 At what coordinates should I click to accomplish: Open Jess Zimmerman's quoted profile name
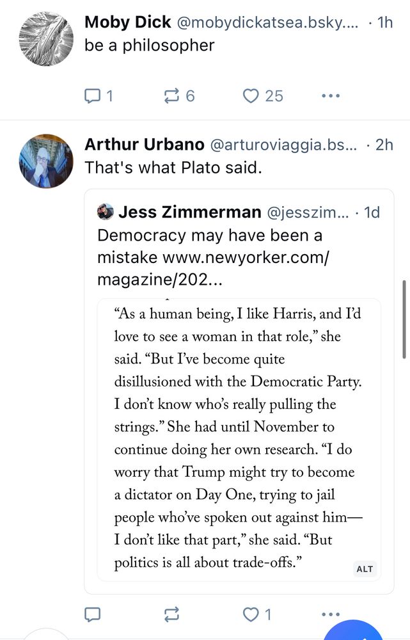190,212
